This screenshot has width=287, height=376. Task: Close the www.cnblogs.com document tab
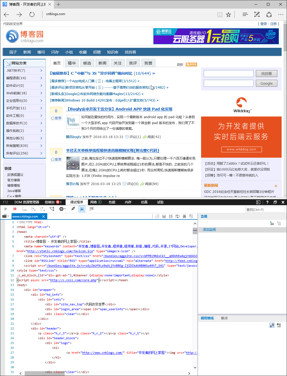click(x=43, y=216)
